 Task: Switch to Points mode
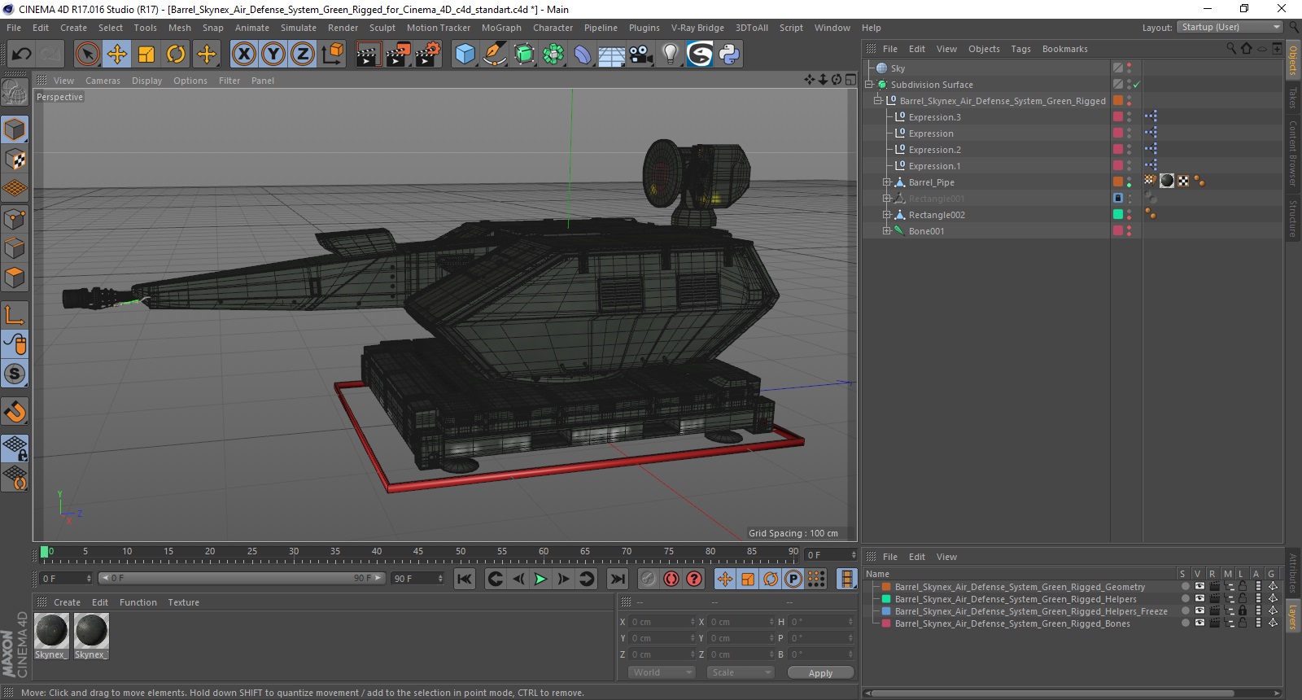coord(15,219)
